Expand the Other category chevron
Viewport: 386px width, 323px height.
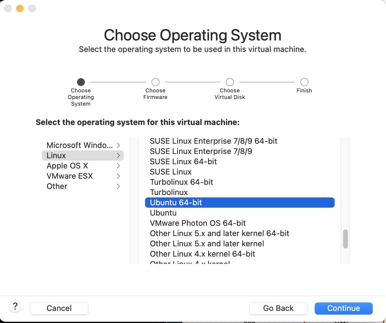[118, 186]
